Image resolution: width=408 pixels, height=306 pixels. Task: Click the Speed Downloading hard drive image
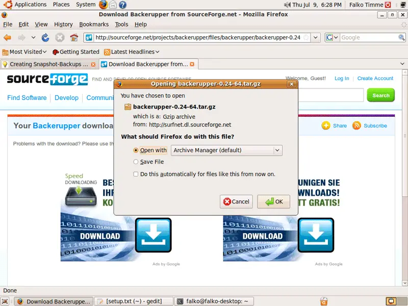[81, 196]
